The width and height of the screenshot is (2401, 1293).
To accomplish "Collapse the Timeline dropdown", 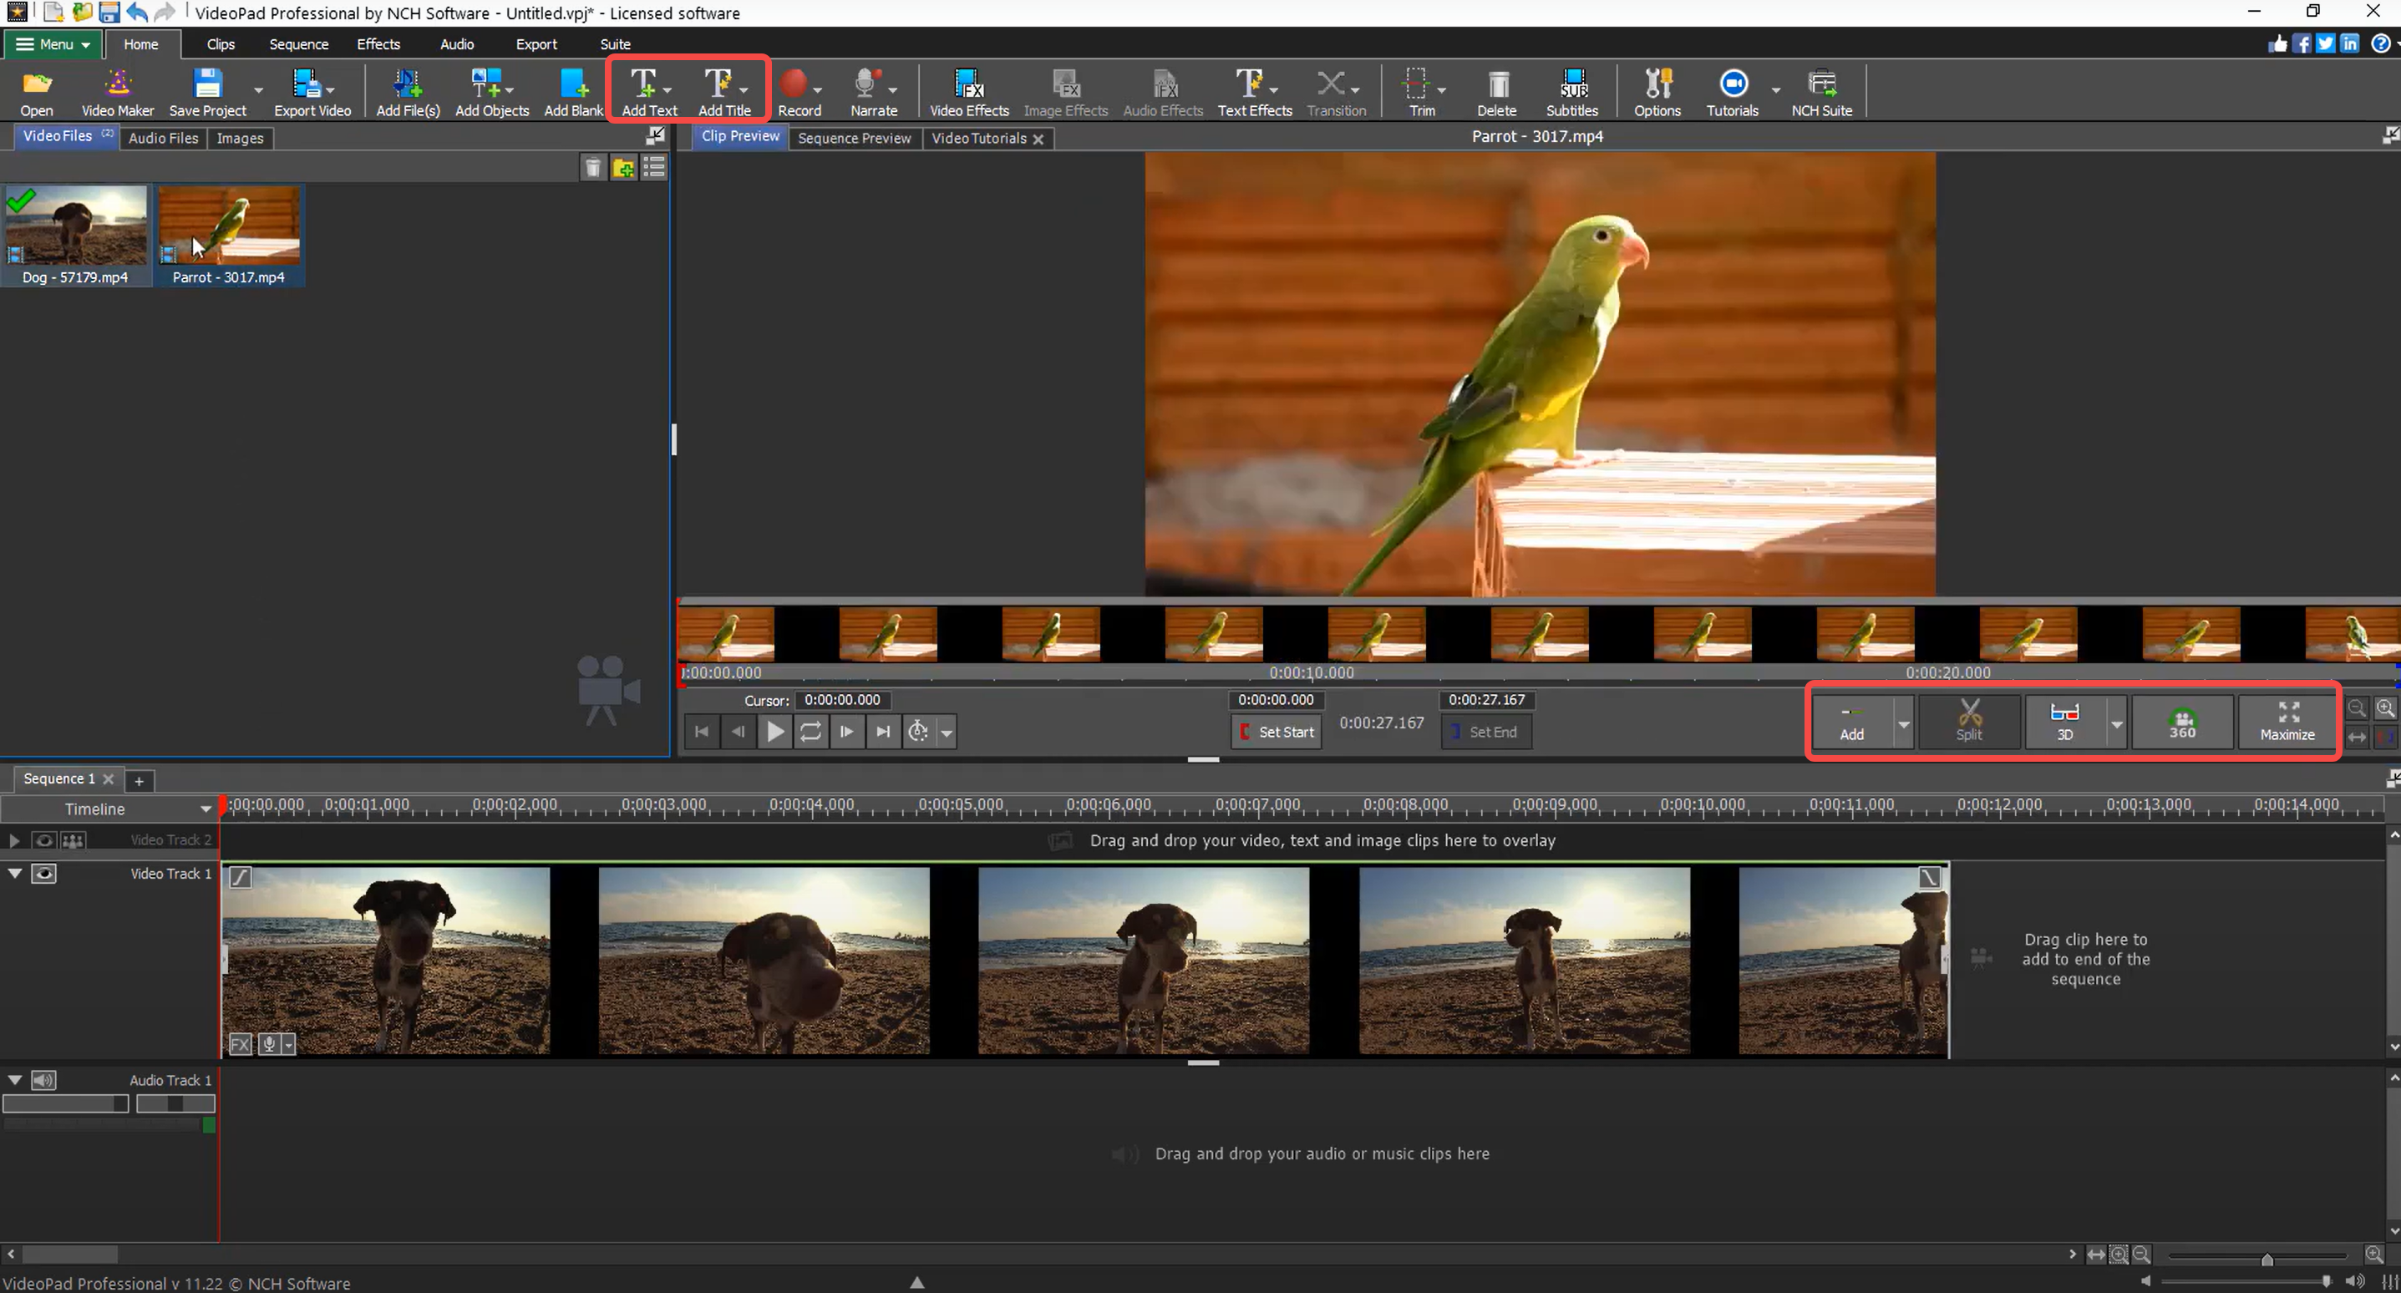I will 206,809.
